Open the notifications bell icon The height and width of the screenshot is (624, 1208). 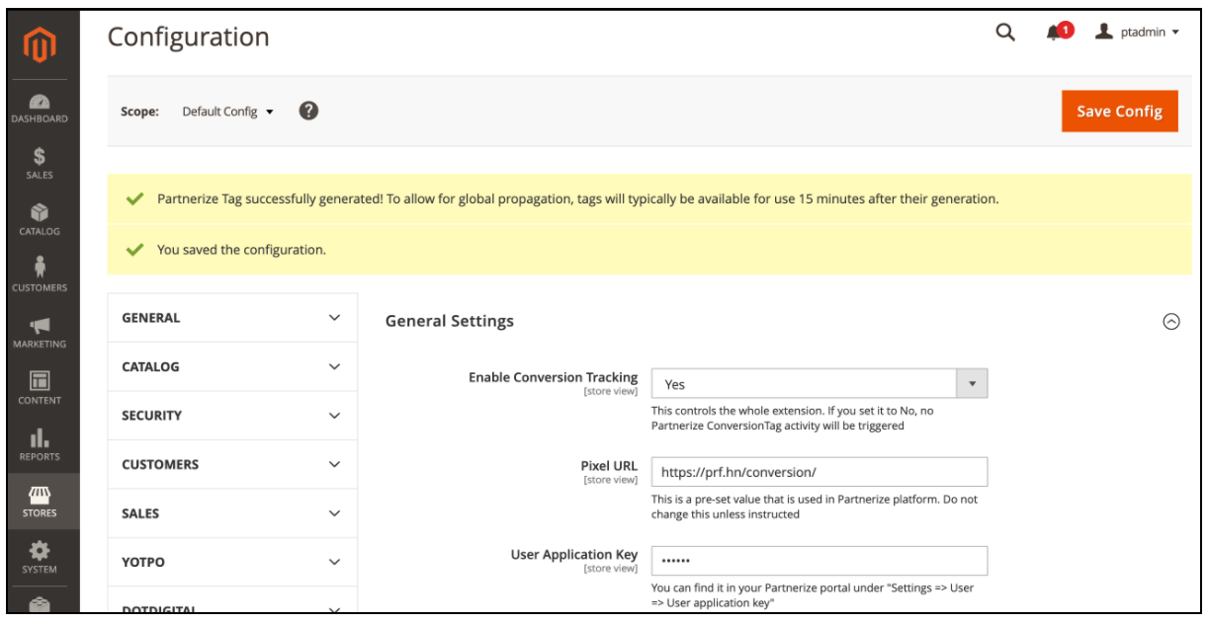[1058, 33]
